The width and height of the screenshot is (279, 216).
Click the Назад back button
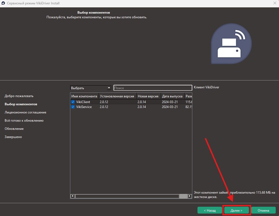[210, 210]
